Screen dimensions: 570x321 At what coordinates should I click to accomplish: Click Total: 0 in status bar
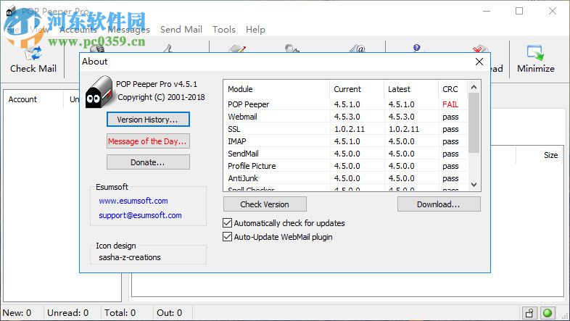(x=120, y=312)
